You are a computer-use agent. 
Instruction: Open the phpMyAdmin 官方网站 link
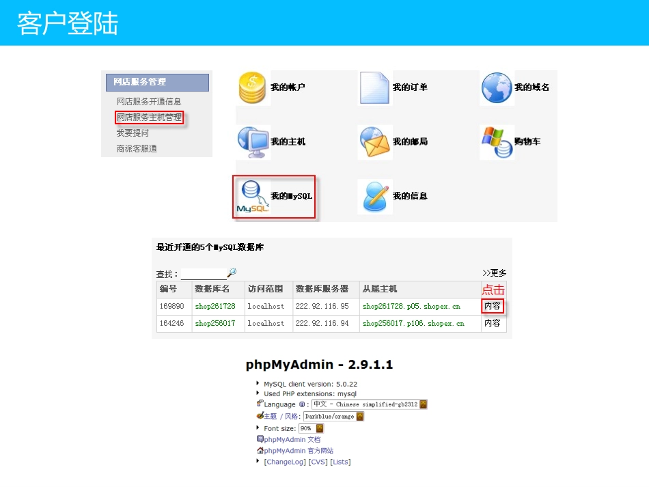(x=299, y=451)
